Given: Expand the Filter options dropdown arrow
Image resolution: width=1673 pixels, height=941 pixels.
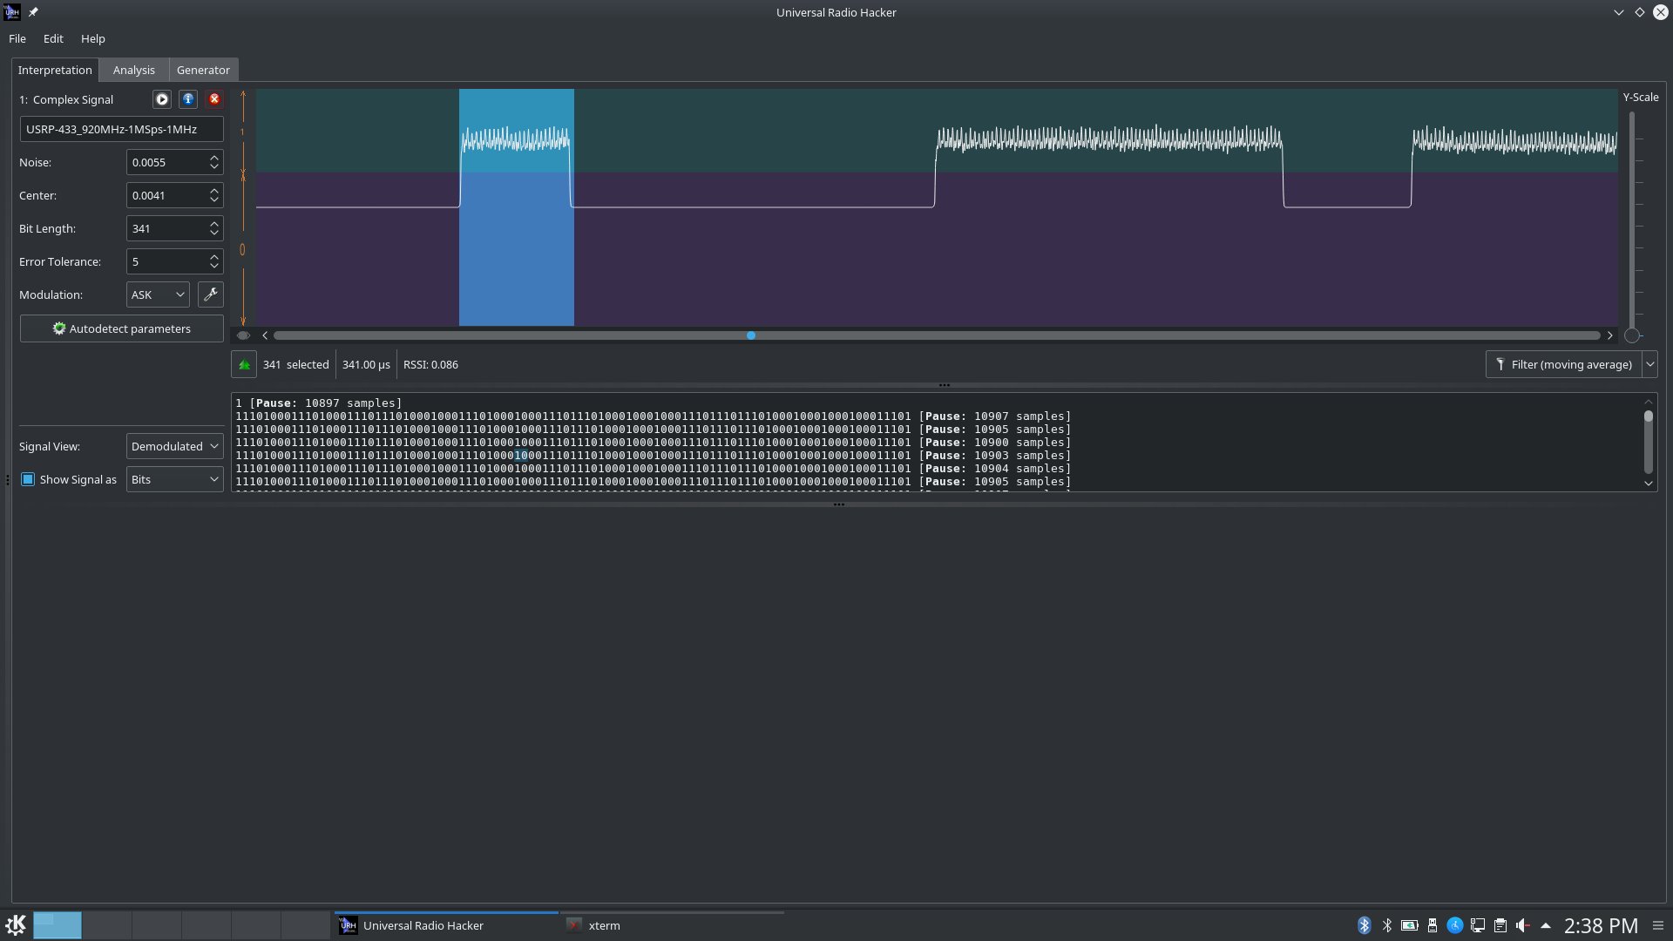Looking at the screenshot, I should (1649, 364).
